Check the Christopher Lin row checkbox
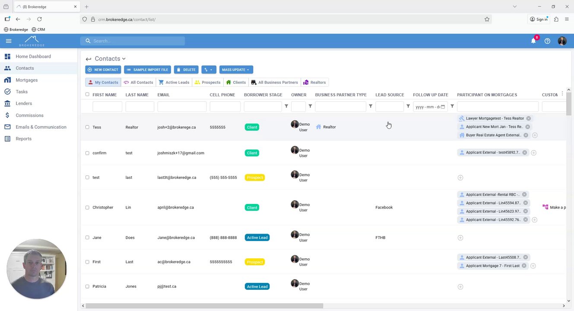The height and width of the screenshot is (311, 574). 87,207
